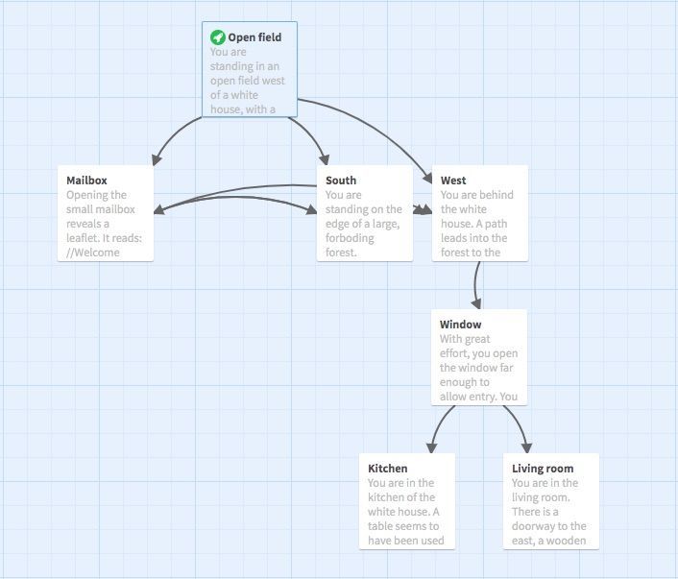Select the Living room passage title
The image size is (678, 579).
click(543, 469)
